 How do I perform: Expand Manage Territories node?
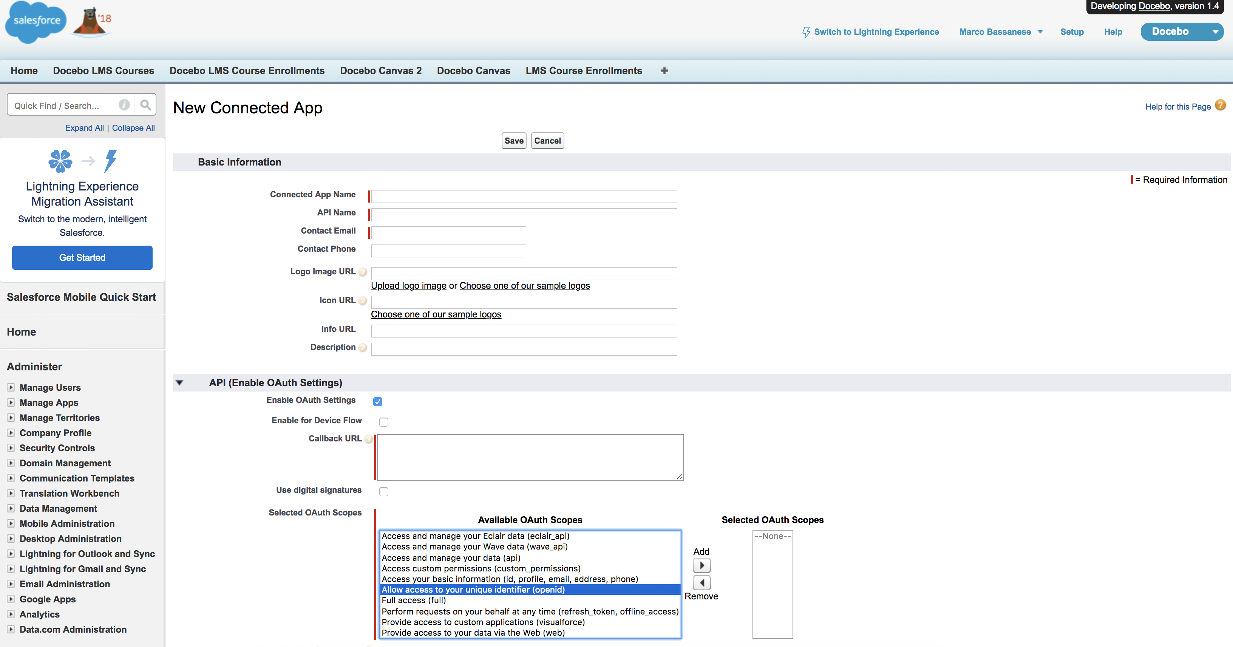click(x=11, y=418)
